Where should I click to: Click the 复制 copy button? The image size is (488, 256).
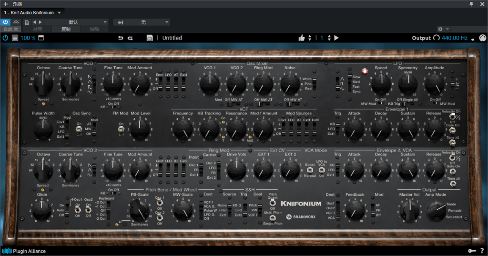[x=66, y=29]
